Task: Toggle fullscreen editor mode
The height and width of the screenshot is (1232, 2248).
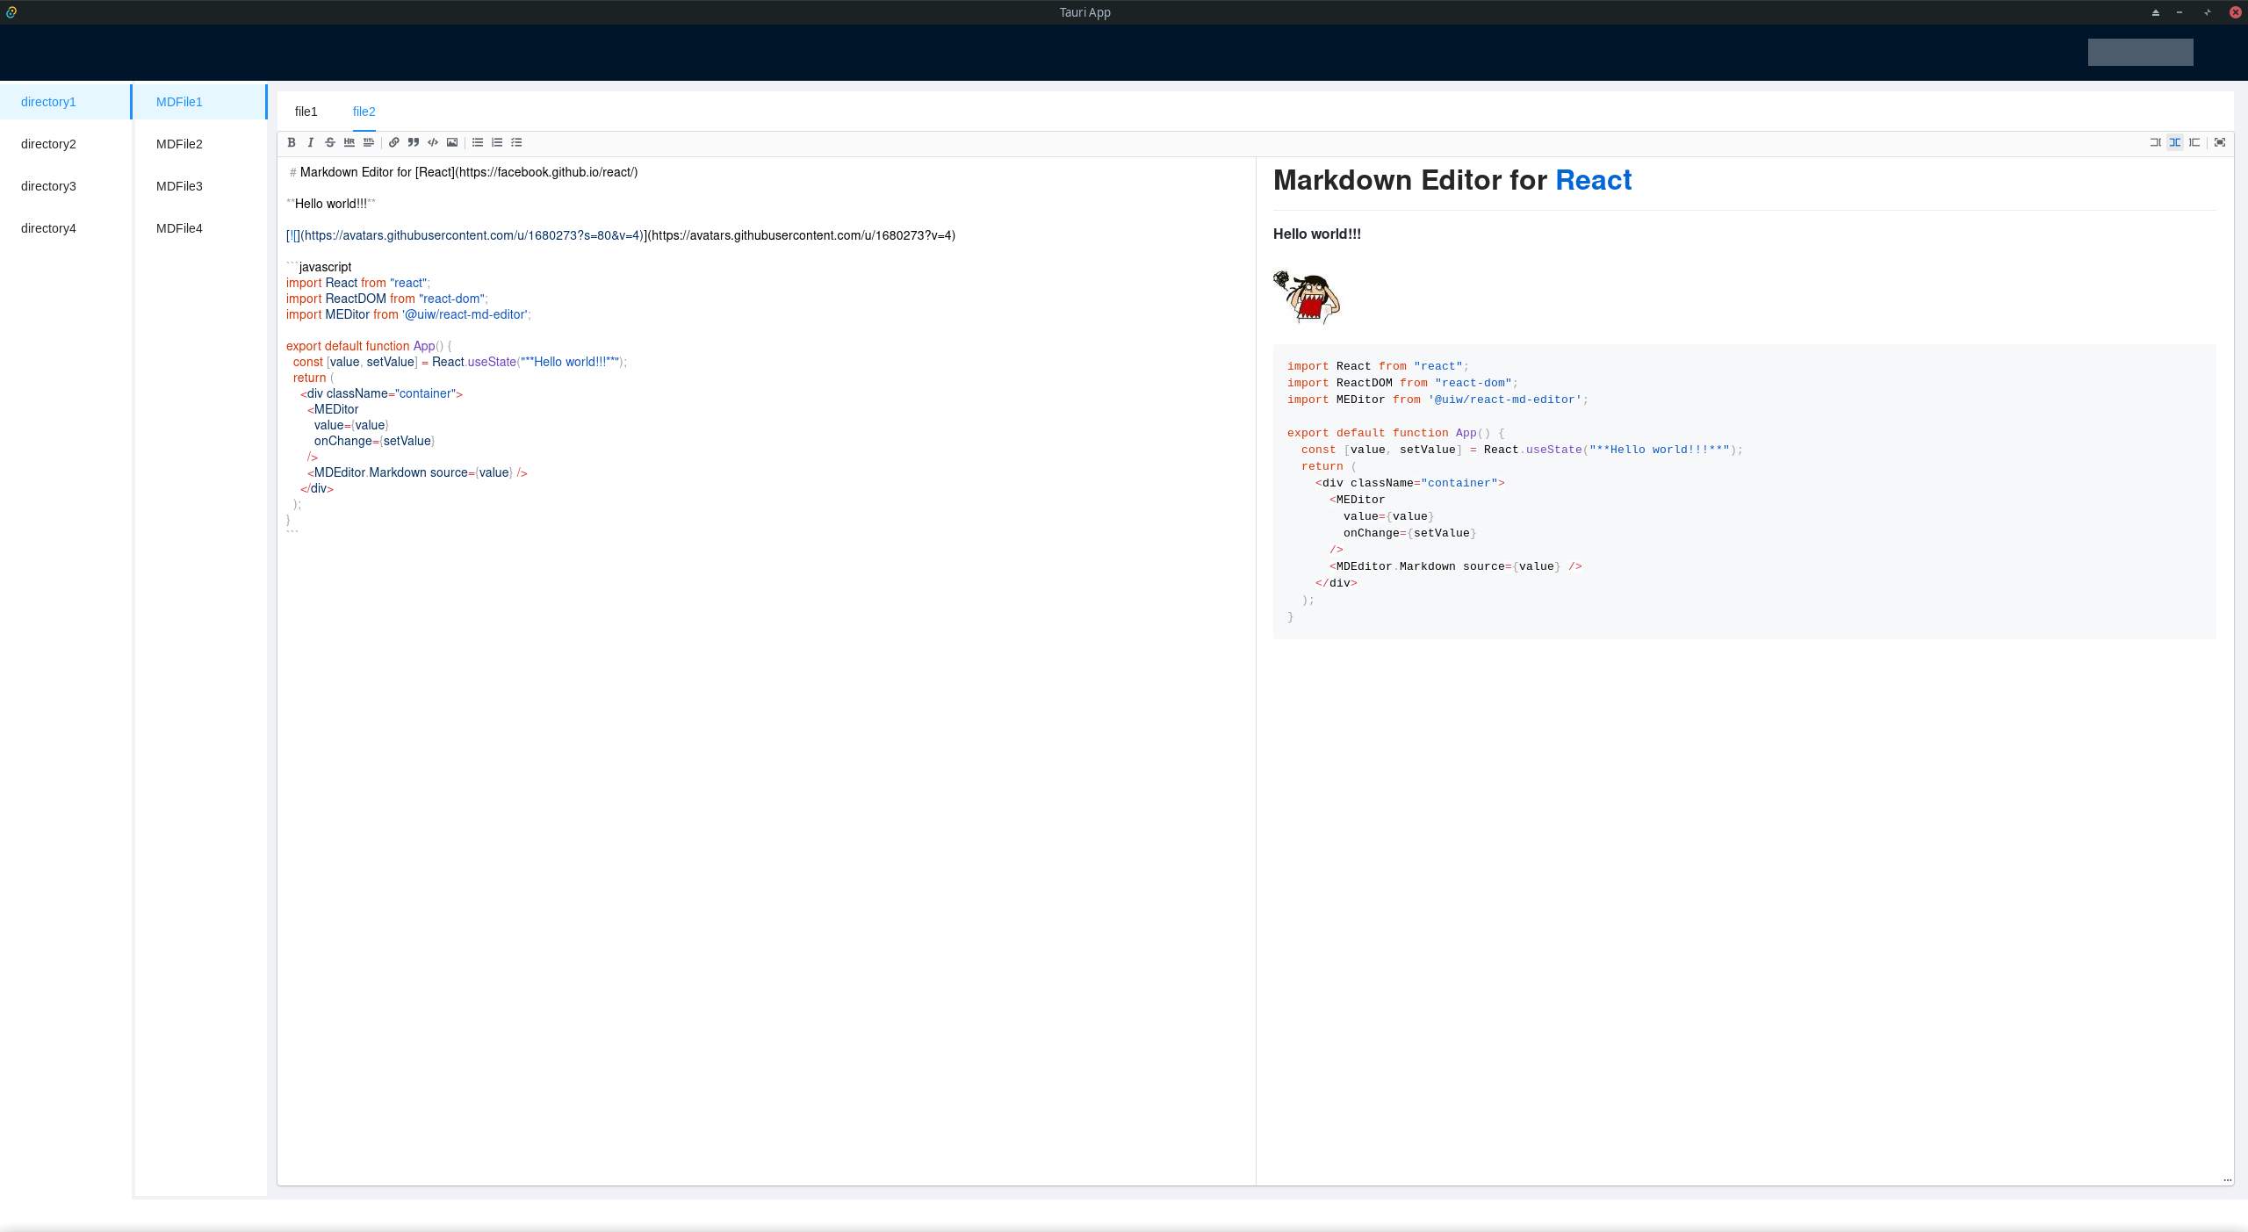Action: click(x=2220, y=142)
